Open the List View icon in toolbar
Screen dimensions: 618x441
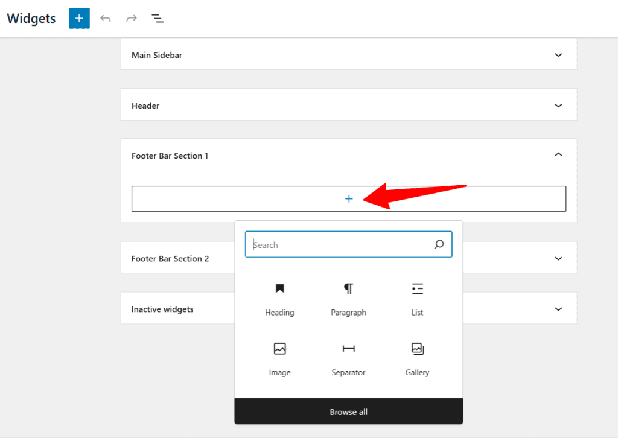tap(158, 19)
